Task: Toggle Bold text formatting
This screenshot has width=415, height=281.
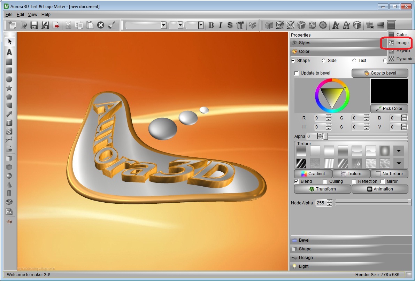Action: pos(211,25)
